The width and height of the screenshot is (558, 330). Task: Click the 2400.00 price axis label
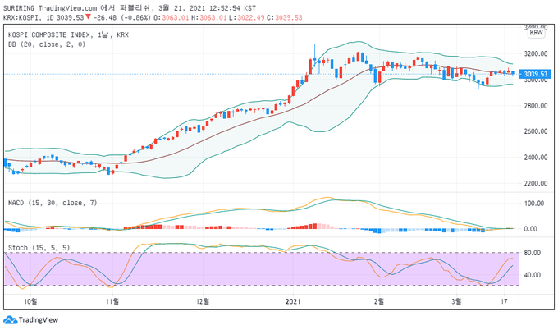(x=536, y=157)
